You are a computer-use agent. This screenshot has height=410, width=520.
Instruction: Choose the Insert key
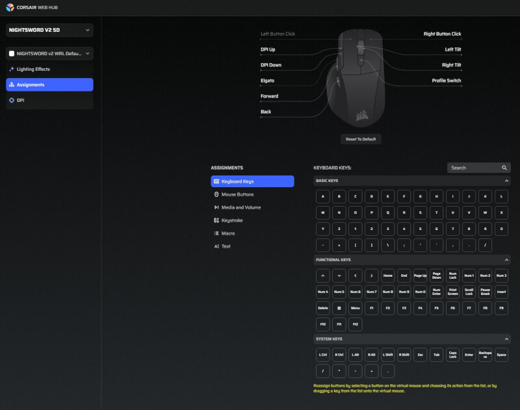pyautogui.click(x=501, y=292)
